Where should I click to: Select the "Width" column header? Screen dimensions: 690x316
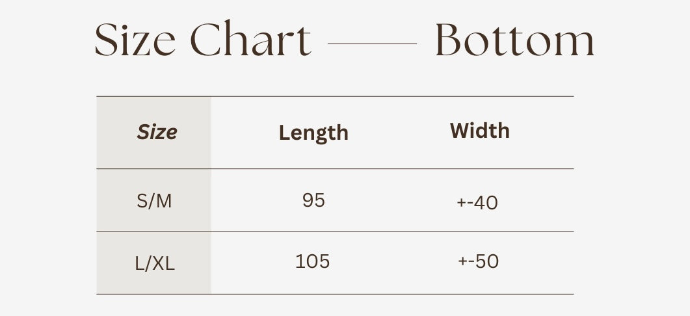click(x=479, y=131)
